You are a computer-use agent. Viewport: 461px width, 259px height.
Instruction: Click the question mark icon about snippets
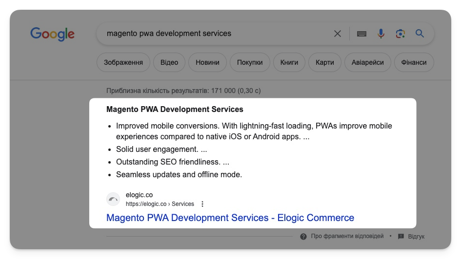(x=303, y=237)
